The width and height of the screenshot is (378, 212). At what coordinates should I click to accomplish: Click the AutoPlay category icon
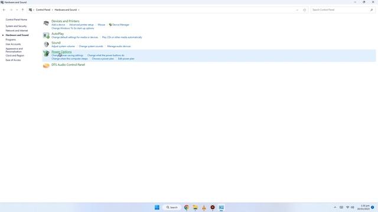pos(46,35)
